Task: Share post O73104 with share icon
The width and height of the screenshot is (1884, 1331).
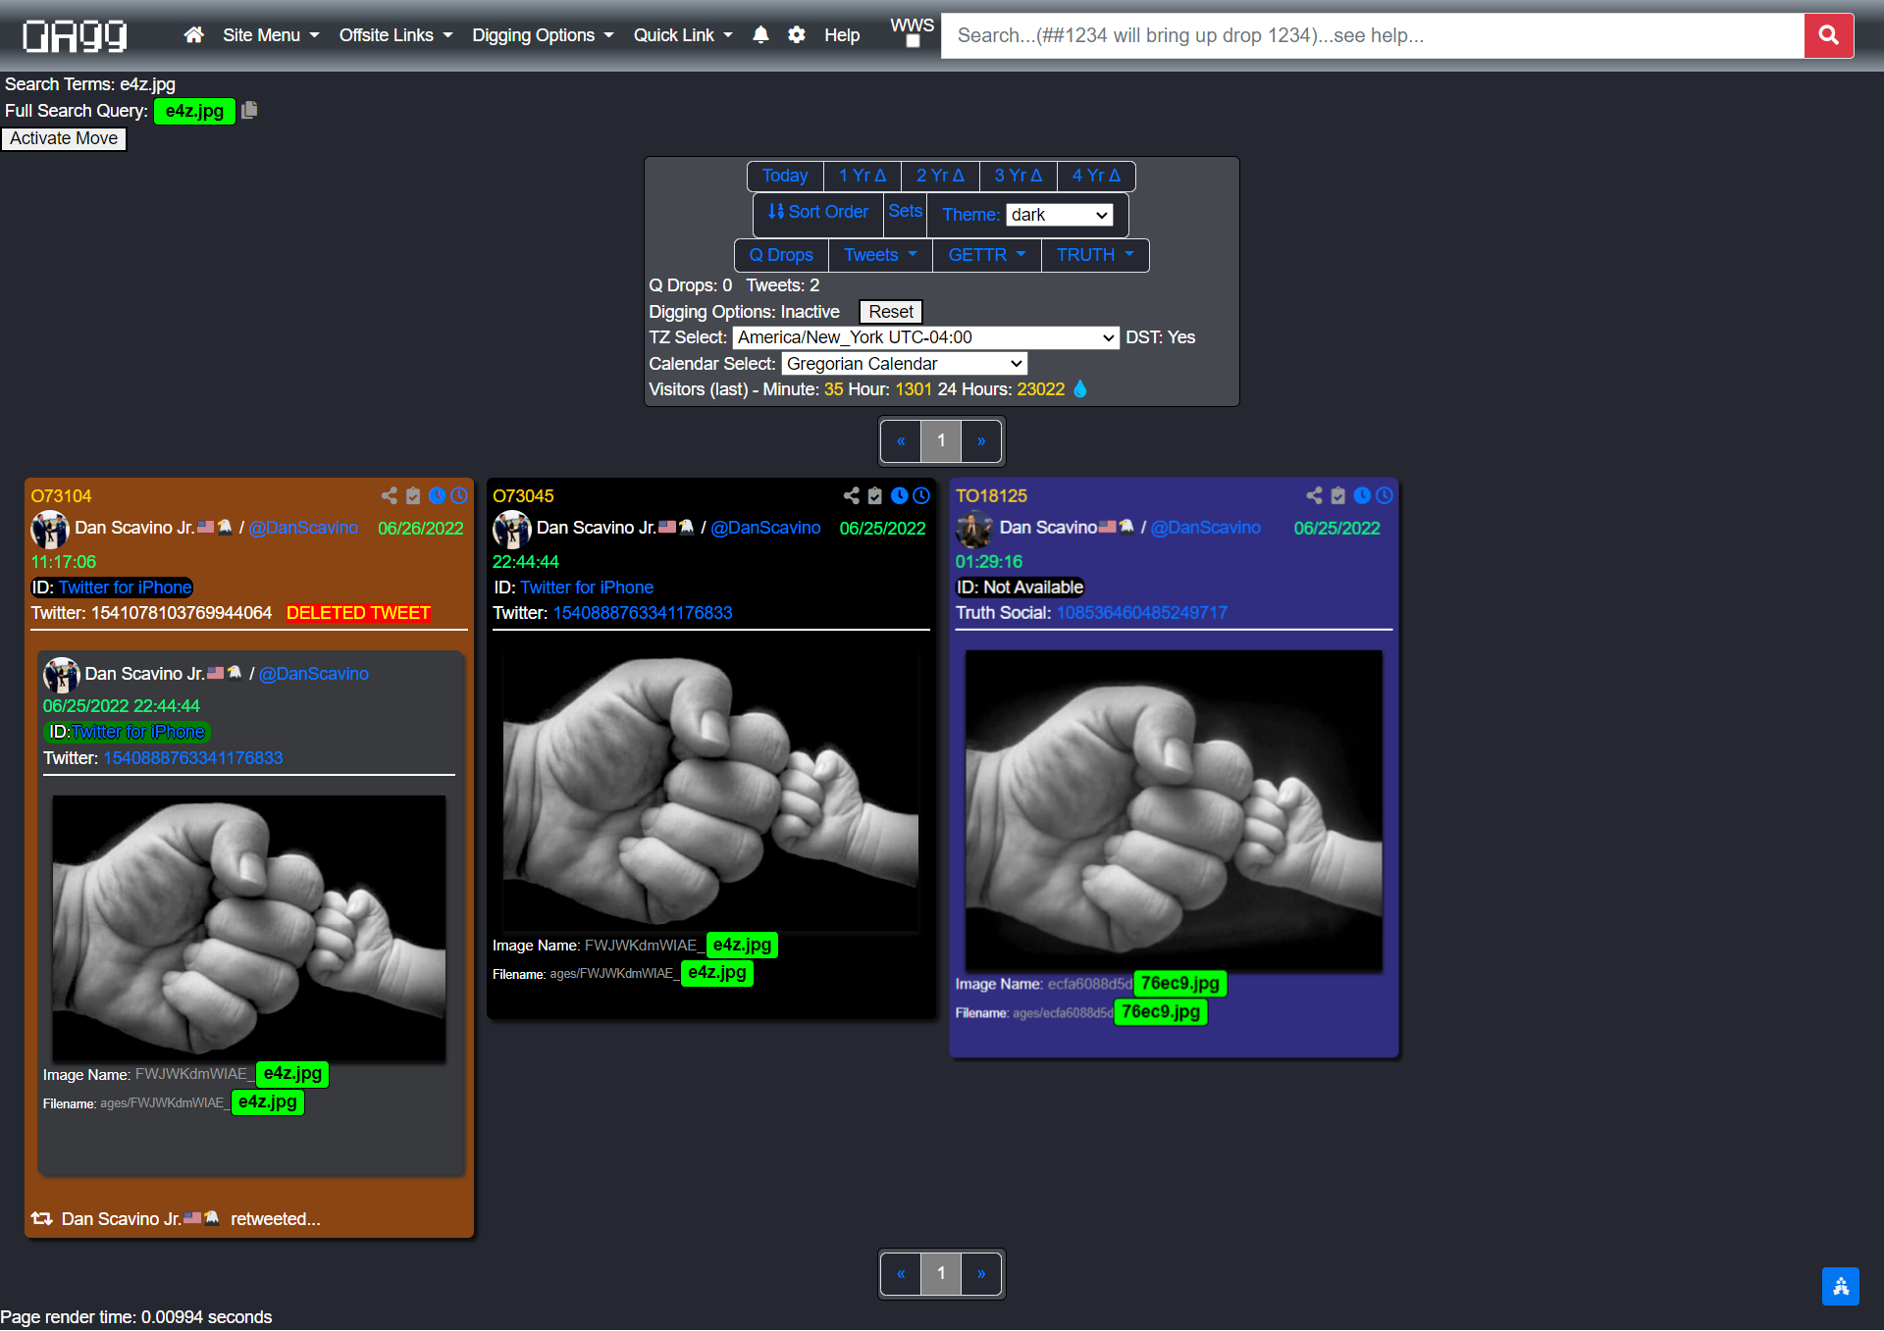Action: click(390, 495)
